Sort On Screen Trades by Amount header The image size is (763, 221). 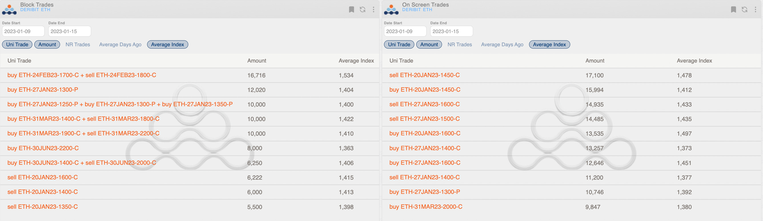point(595,61)
